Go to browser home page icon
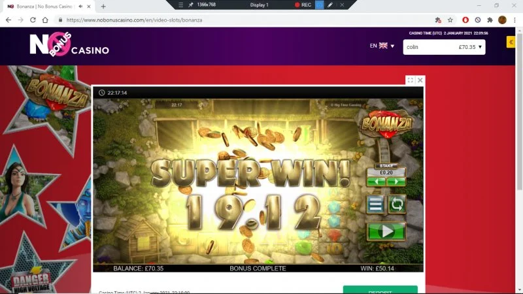523x294 pixels. coord(45,20)
